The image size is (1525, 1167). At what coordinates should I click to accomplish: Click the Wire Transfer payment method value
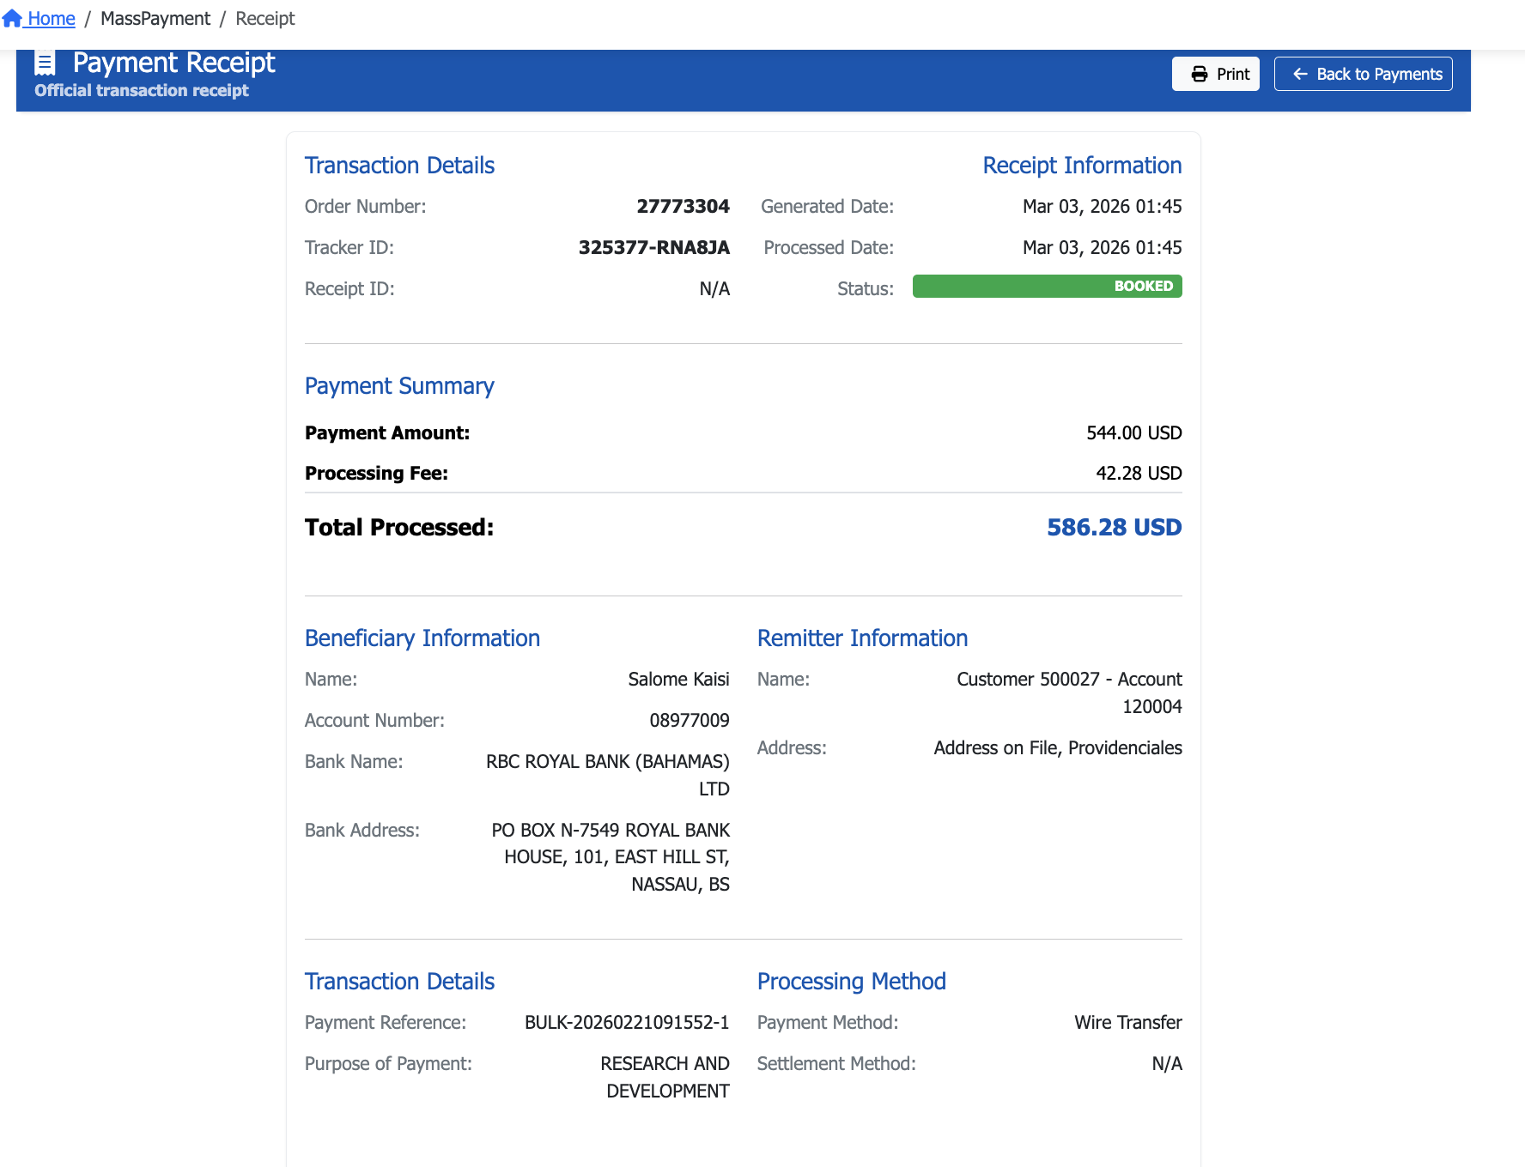[x=1127, y=1023]
